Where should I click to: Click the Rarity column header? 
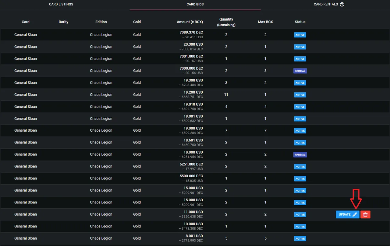coord(63,22)
